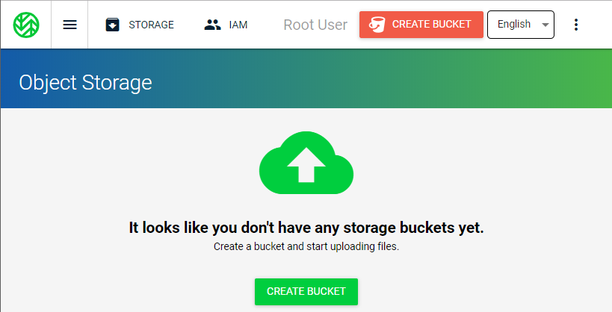The height and width of the screenshot is (312, 612).
Task: Click the word English in the language box
Action: point(513,24)
